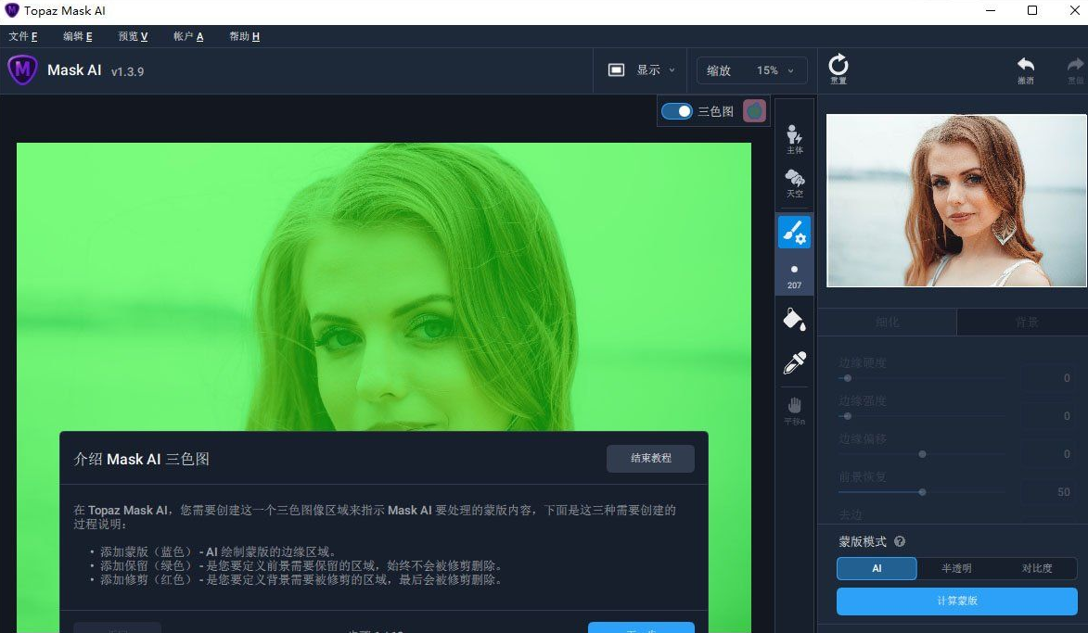This screenshot has width=1088, height=633.
Task: Toggle the 三色图 trimap switch
Action: tap(676, 111)
